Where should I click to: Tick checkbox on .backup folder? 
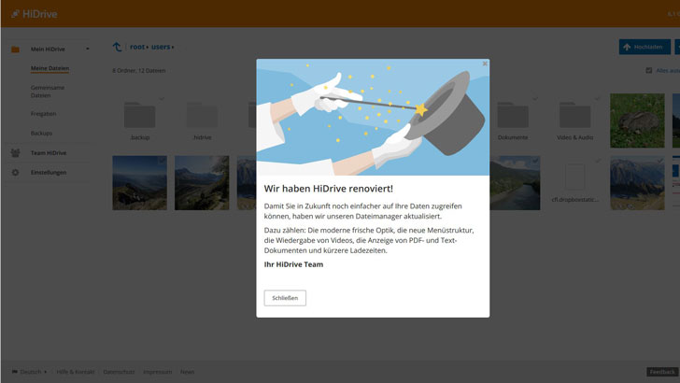tap(162, 99)
